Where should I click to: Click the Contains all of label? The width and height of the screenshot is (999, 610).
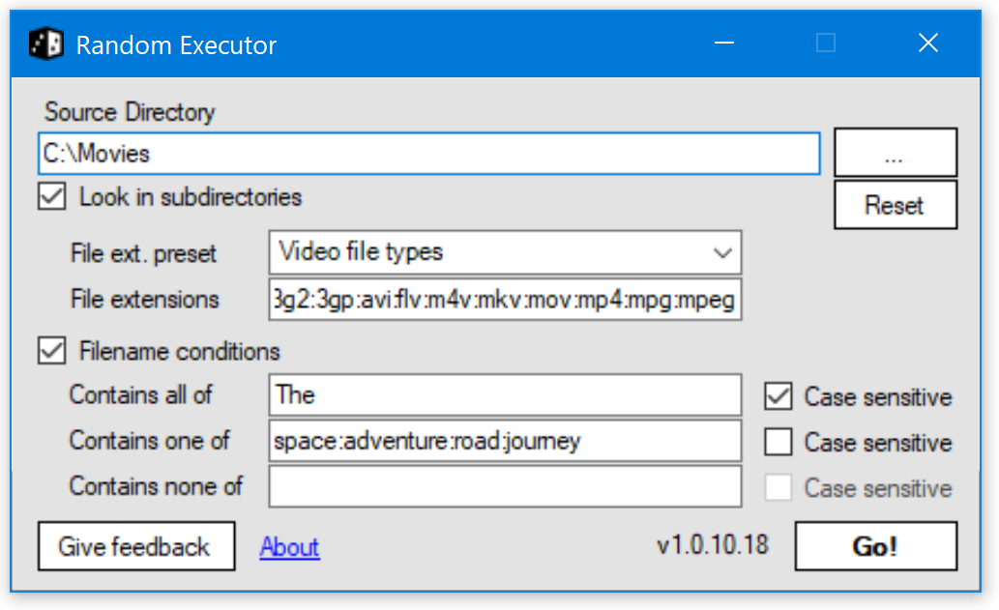[140, 394]
